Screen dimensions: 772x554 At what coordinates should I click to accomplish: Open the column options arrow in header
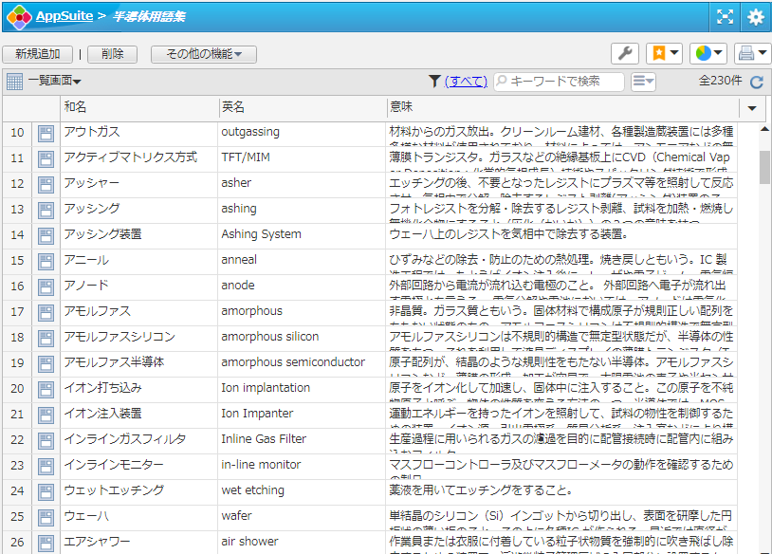point(753,108)
